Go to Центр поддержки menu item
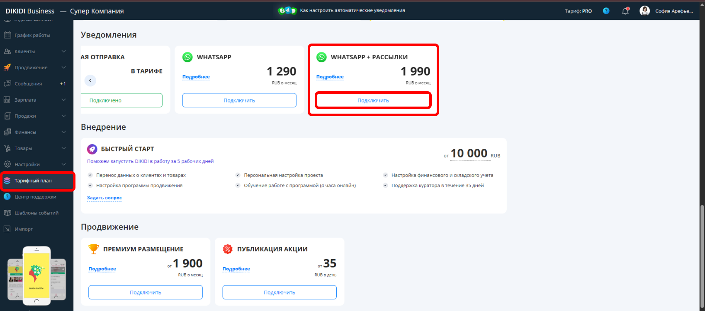 [x=35, y=197]
